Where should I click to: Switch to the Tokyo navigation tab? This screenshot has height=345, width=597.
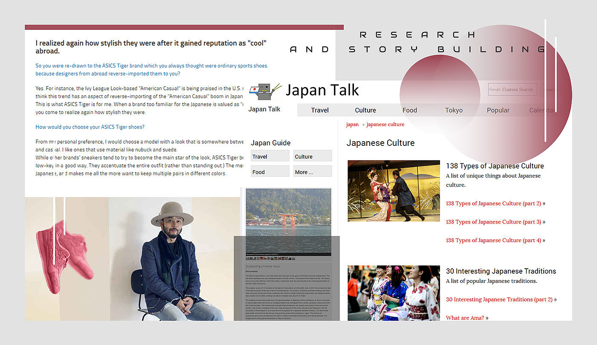click(454, 110)
